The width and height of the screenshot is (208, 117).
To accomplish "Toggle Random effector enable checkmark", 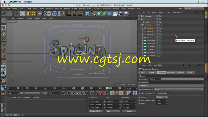I will pyautogui.click(x=161, y=28).
